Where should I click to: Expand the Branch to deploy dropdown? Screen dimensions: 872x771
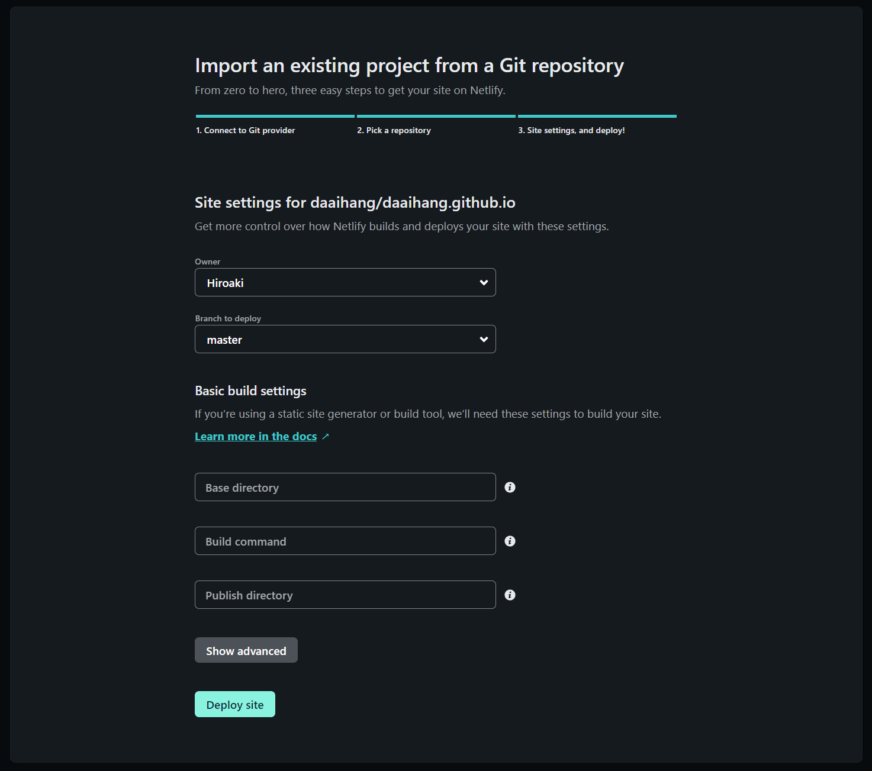pyautogui.click(x=345, y=339)
